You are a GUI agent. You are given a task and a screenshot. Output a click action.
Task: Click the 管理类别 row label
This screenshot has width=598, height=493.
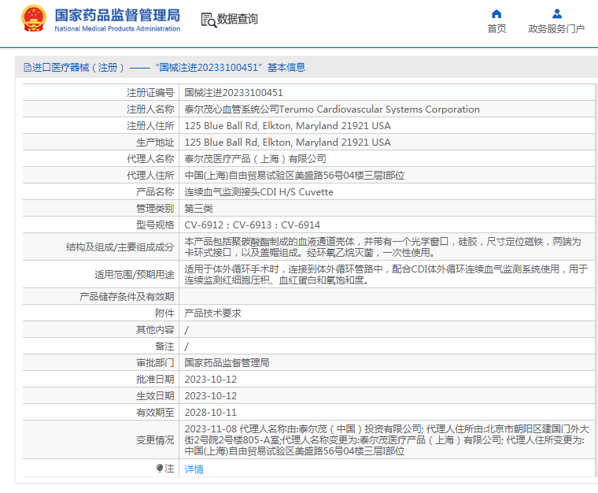click(155, 209)
